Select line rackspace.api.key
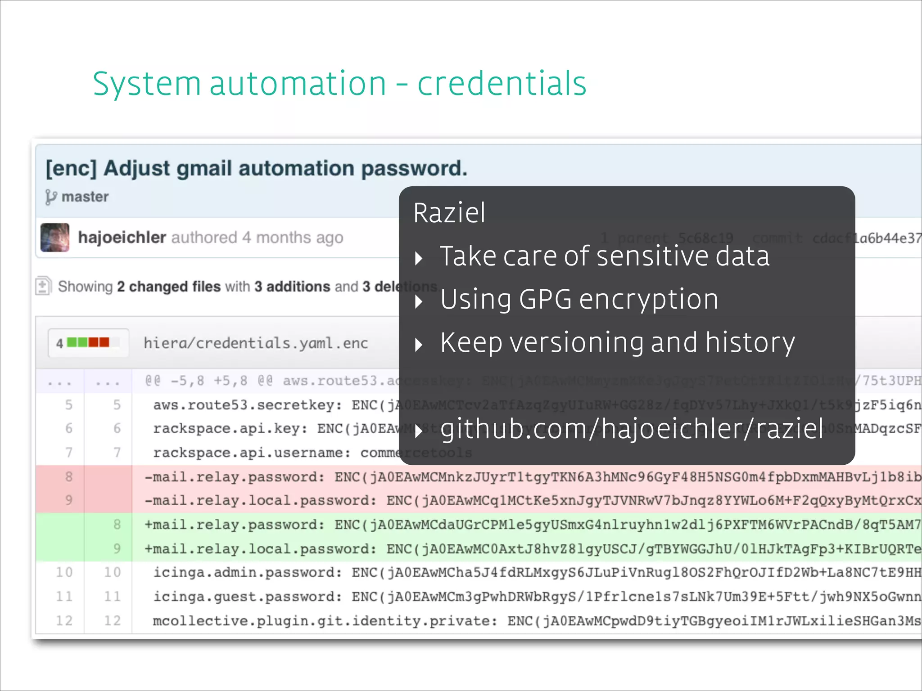Screen dimensions: 922x691 tap(527, 428)
